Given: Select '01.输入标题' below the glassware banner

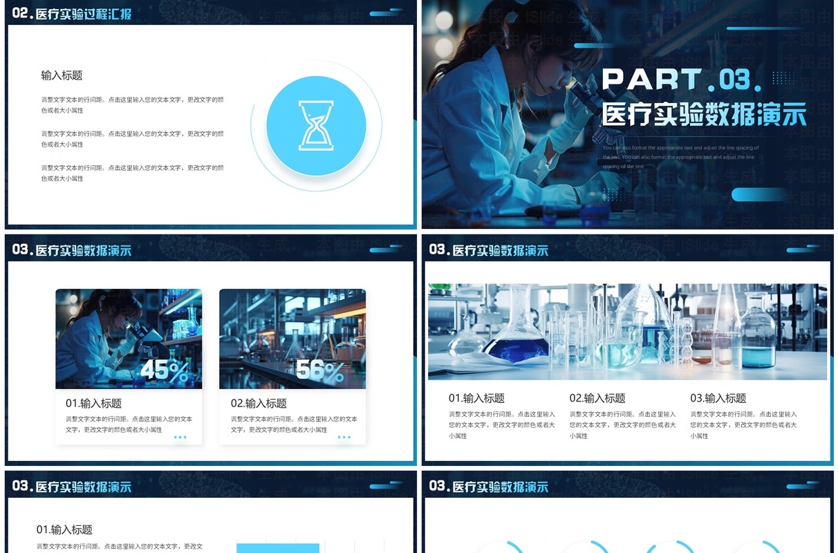Looking at the screenshot, I should (476, 398).
